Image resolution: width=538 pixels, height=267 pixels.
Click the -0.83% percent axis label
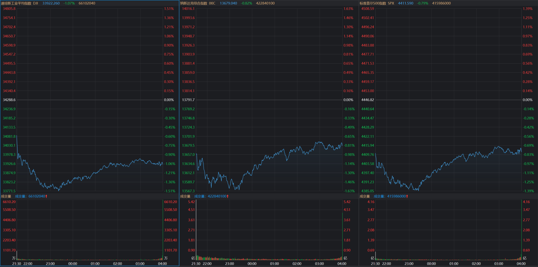point(528,155)
